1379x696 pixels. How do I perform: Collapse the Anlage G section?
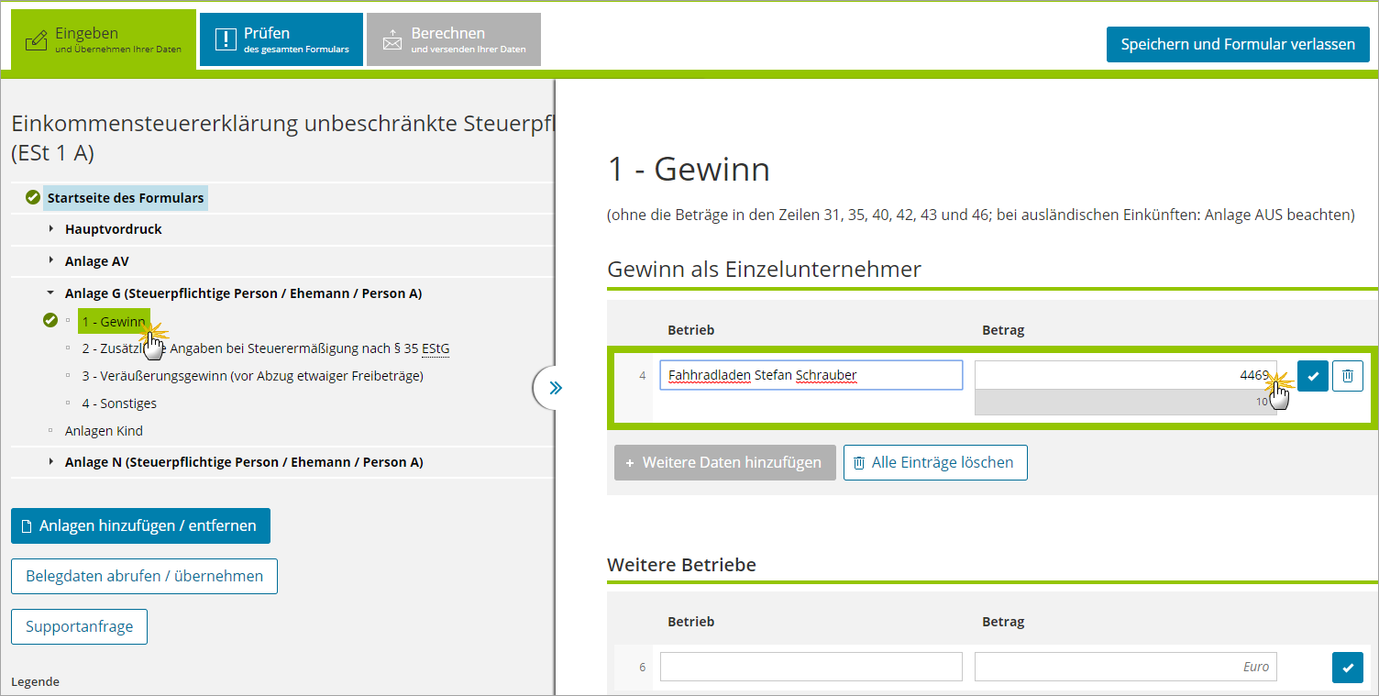(x=51, y=293)
